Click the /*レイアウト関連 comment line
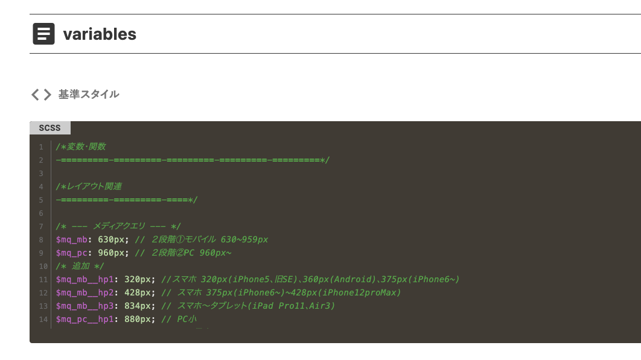 89,186
